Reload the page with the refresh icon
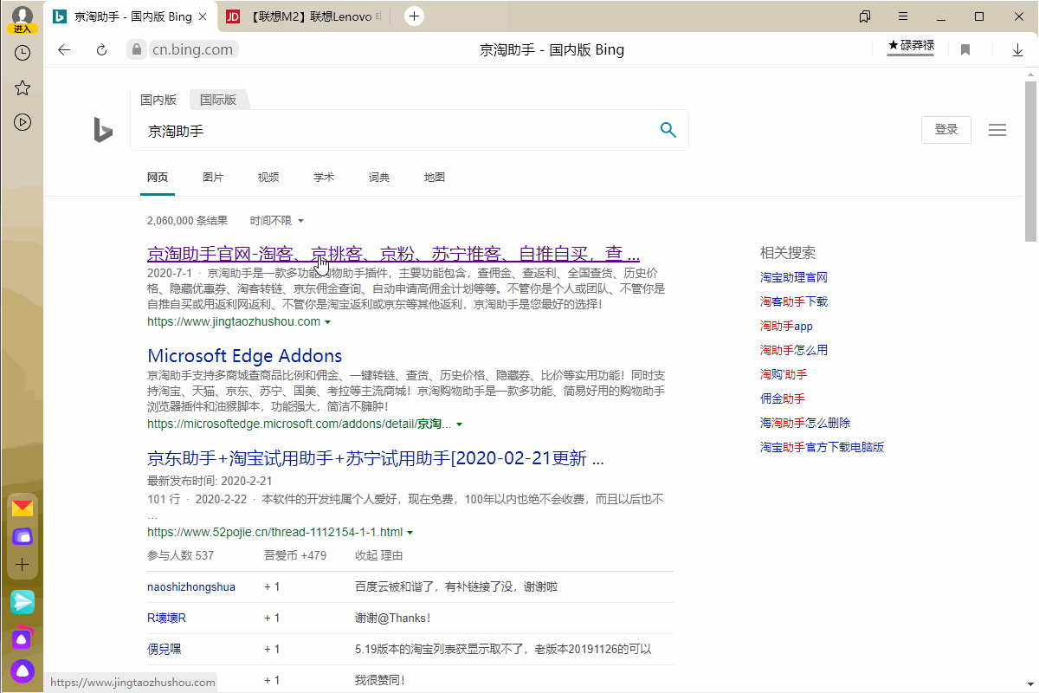1039x693 pixels. (x=101, y=49)
